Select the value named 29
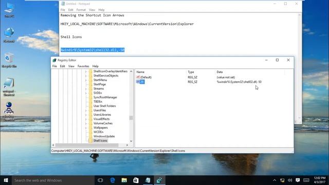This screenshot has height=185, width=329. [x=142, y=82]
